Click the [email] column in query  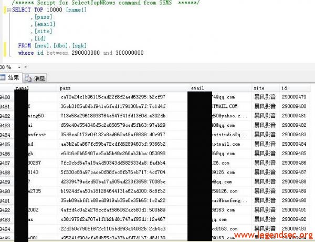pyautogui.click(x=45, y=24)
